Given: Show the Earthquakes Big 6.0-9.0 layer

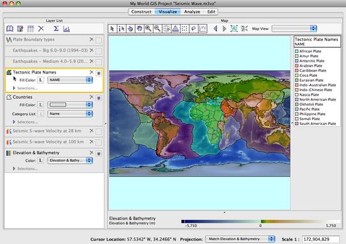Looking at the screenshot, I should tap(99, 51).
